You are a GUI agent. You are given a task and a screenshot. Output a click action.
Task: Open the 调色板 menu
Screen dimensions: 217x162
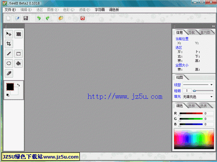pos(114,10)
